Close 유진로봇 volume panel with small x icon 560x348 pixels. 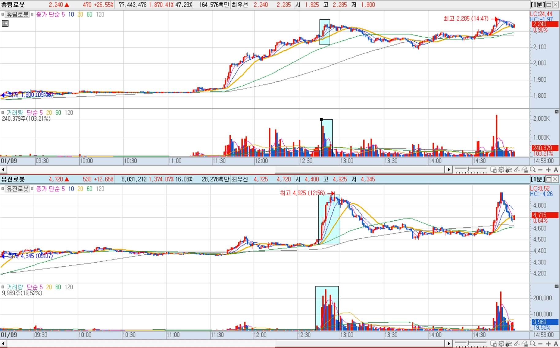point(557,286)
